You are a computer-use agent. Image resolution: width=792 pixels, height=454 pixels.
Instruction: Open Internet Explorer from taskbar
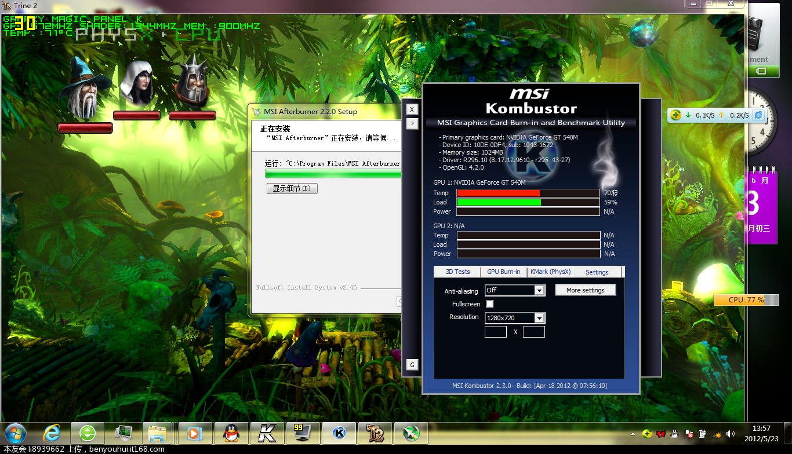coord(52,433)
